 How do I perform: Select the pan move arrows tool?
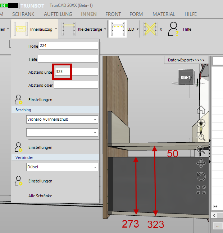coord(201,164)
